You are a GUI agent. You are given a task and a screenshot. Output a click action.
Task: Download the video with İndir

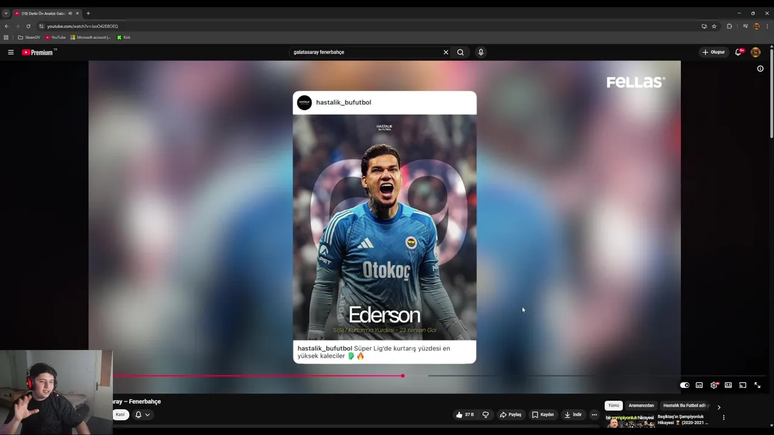[x=573, y=415]
